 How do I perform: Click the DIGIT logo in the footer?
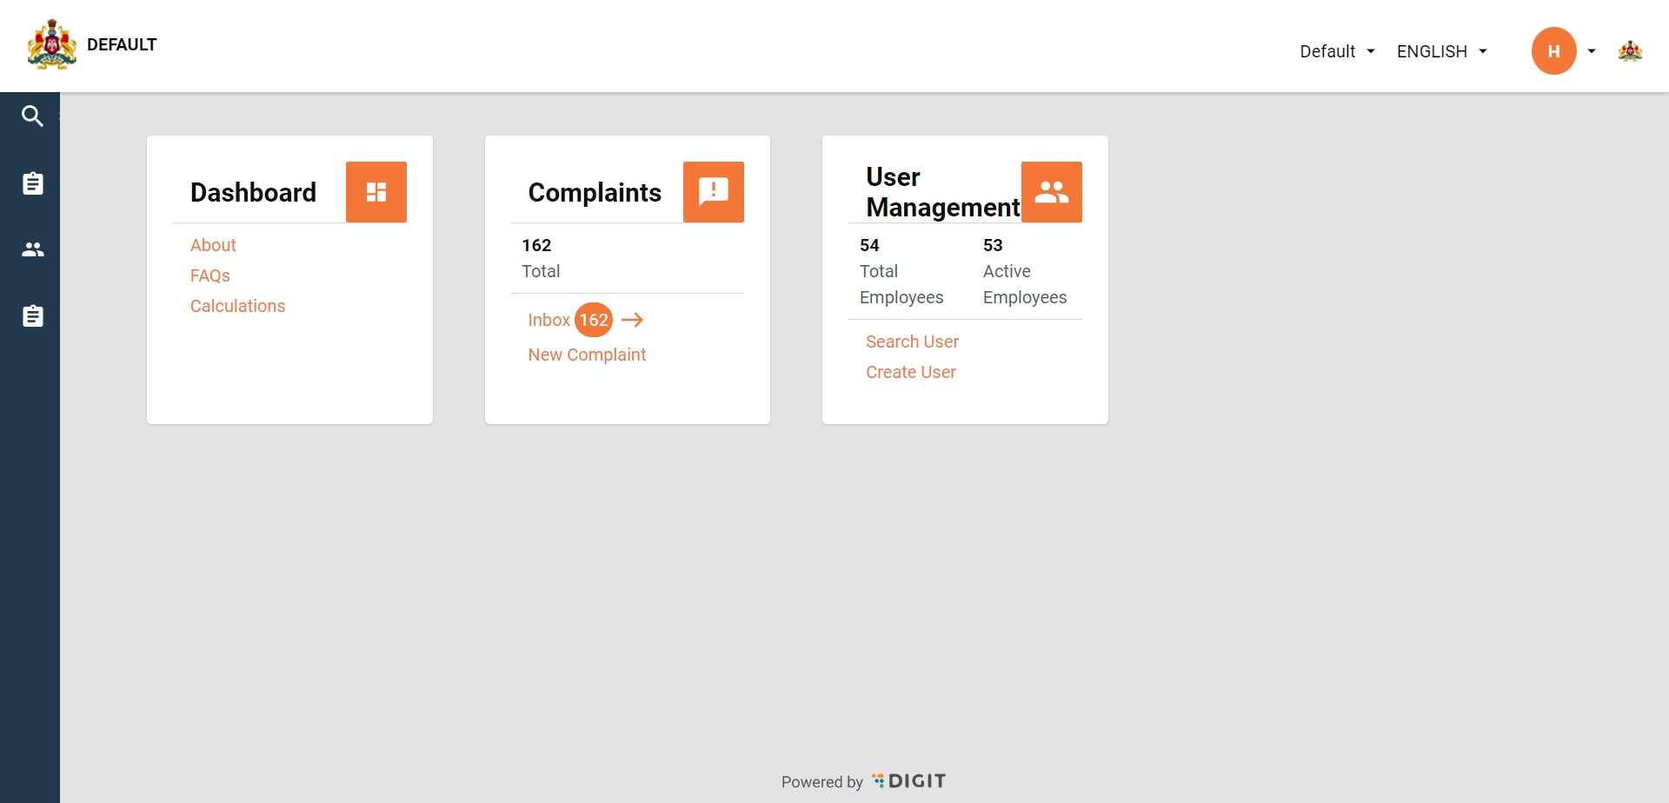909,781
